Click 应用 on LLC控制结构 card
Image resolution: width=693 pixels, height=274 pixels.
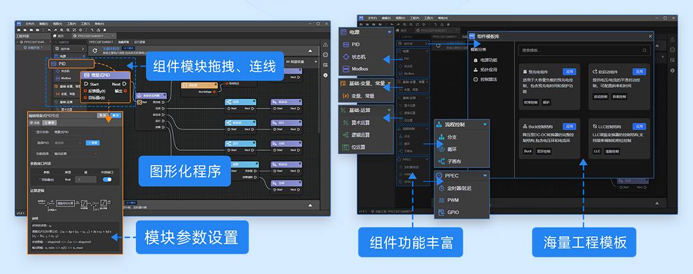tap(639, 126)
